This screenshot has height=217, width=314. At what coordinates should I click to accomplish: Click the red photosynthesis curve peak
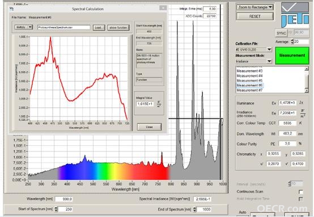pyautogui.click(x=50, y=37)
